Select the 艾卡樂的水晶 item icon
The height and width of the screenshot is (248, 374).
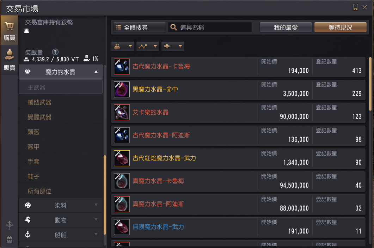[122, 113]
